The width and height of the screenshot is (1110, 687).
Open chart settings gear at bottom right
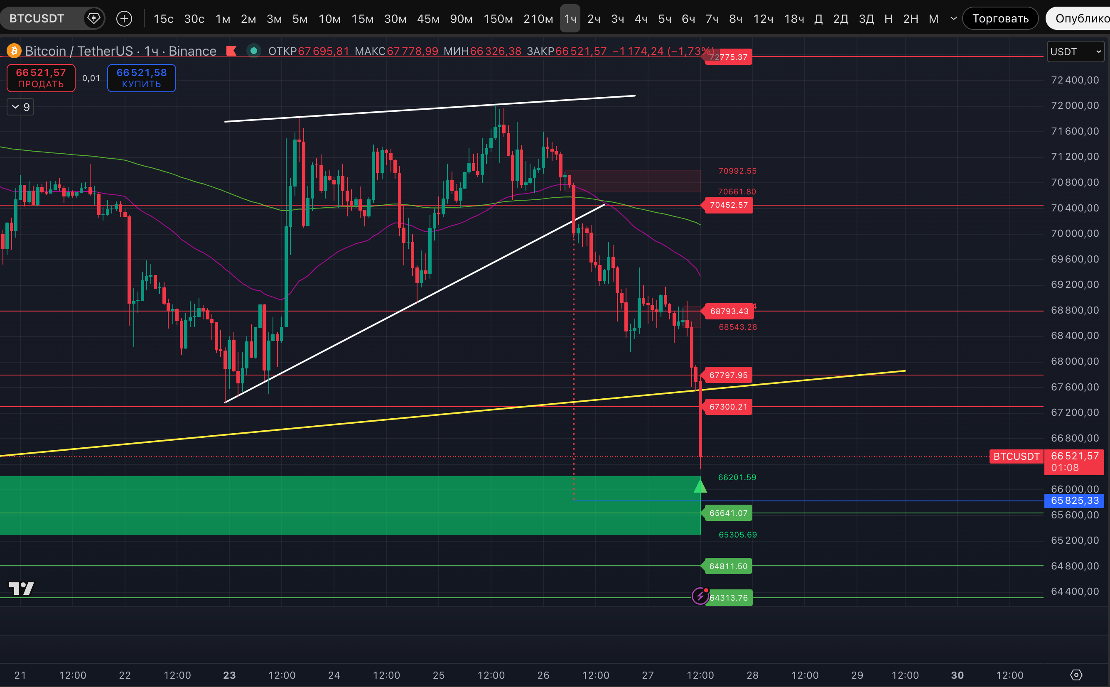point(1076,675)
